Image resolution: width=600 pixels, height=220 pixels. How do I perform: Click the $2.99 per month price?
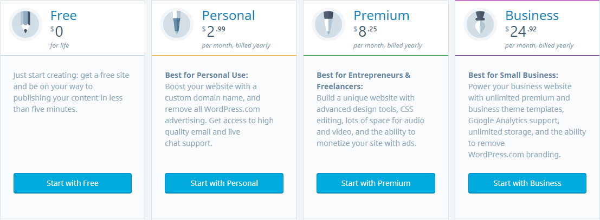pos(236,37)
